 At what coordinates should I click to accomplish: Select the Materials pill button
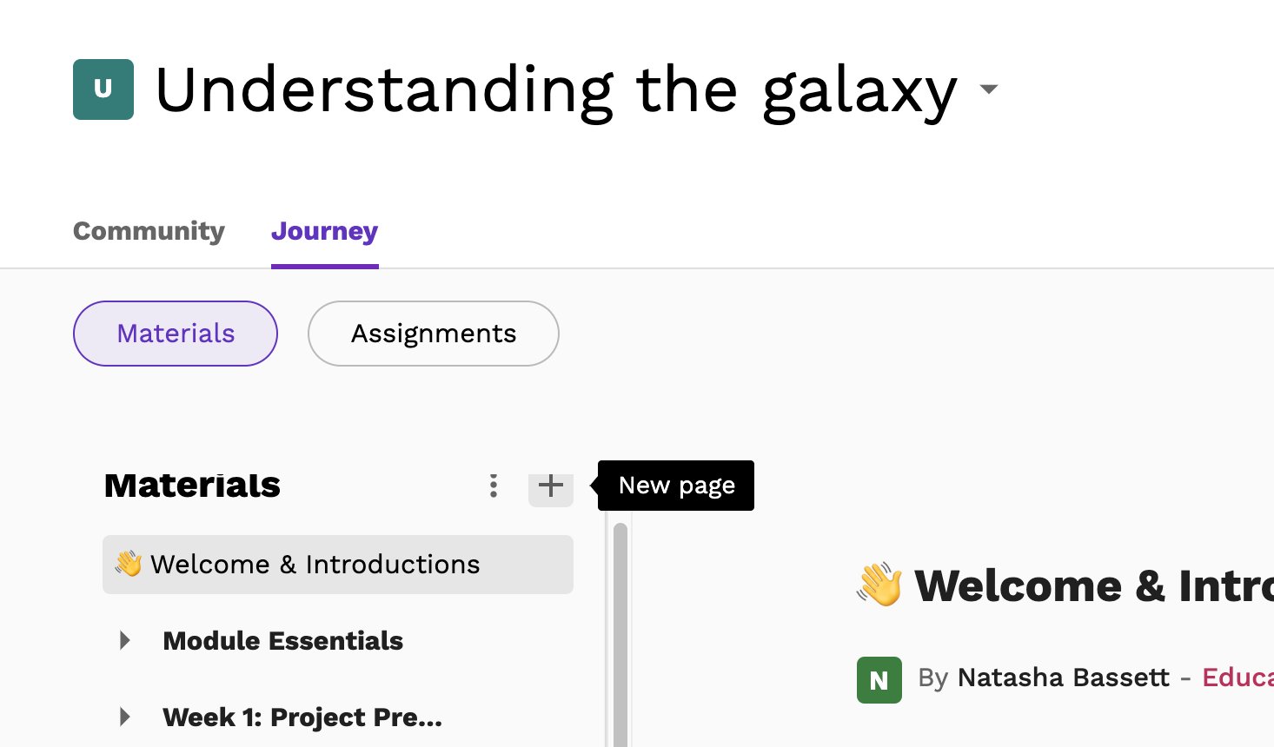pyautogui.click(x=176, y=334)
